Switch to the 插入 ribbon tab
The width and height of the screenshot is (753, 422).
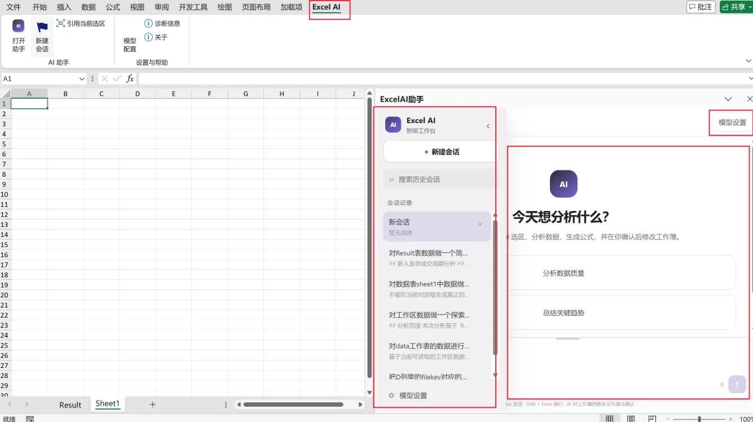(x=64, y=7)
